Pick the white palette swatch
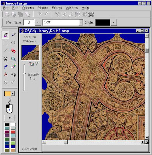 [13, 125]
